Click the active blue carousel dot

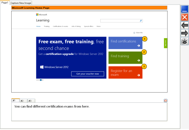[41, 80]
